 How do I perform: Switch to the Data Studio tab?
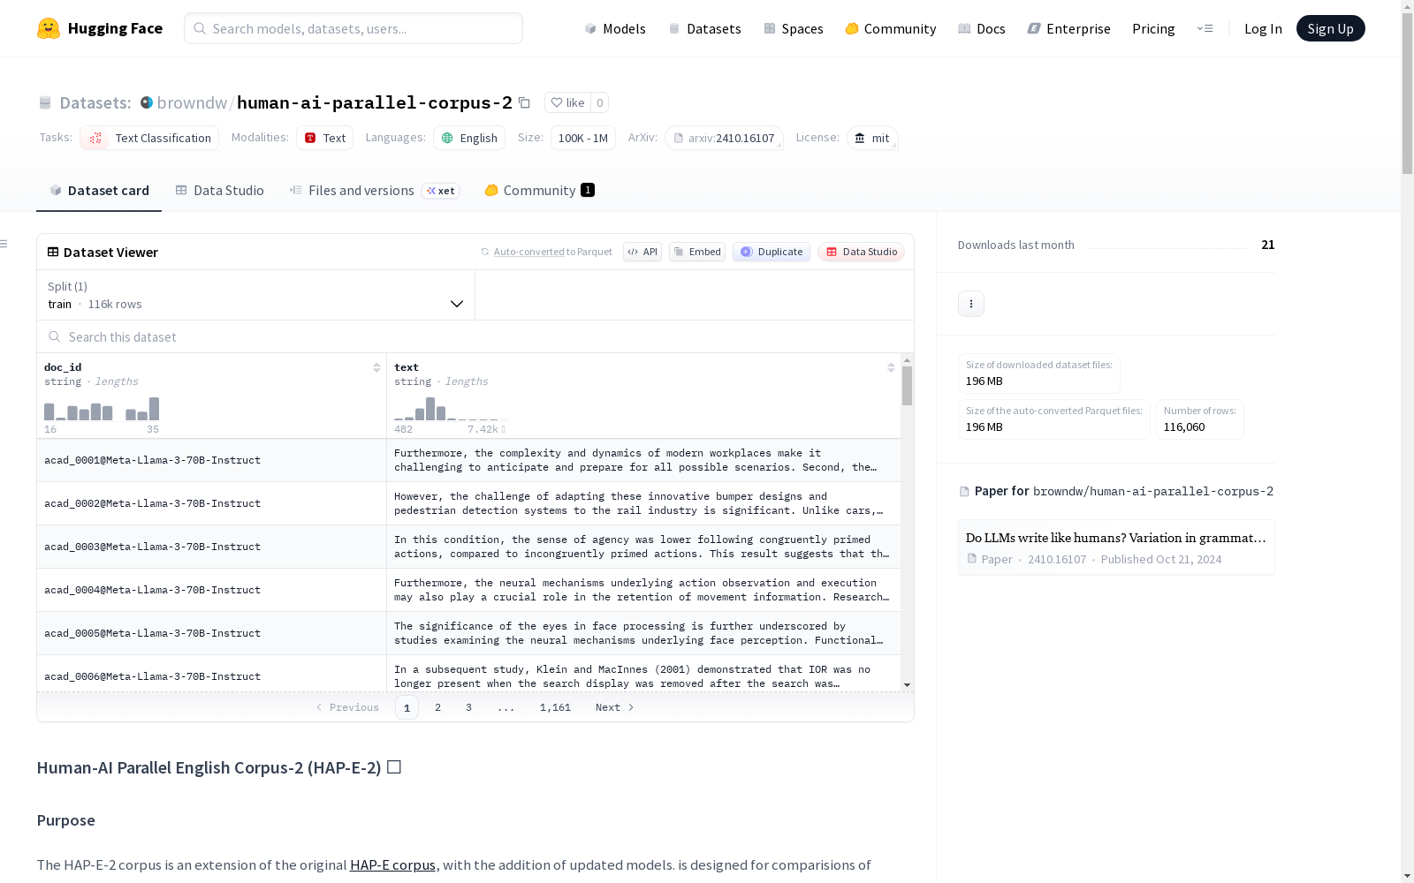point(220,191)
